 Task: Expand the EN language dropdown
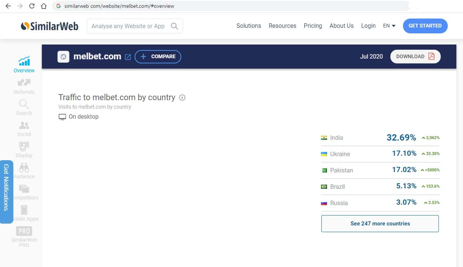pyautogui.click(x=389, y=26)
